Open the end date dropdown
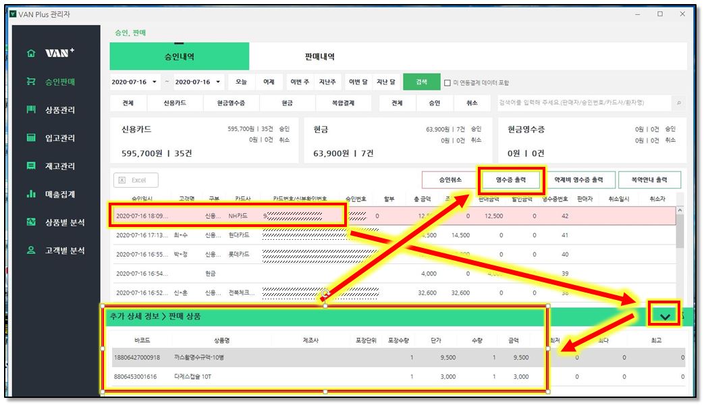Viewport: 706px width, 406px height. (218, 82)
